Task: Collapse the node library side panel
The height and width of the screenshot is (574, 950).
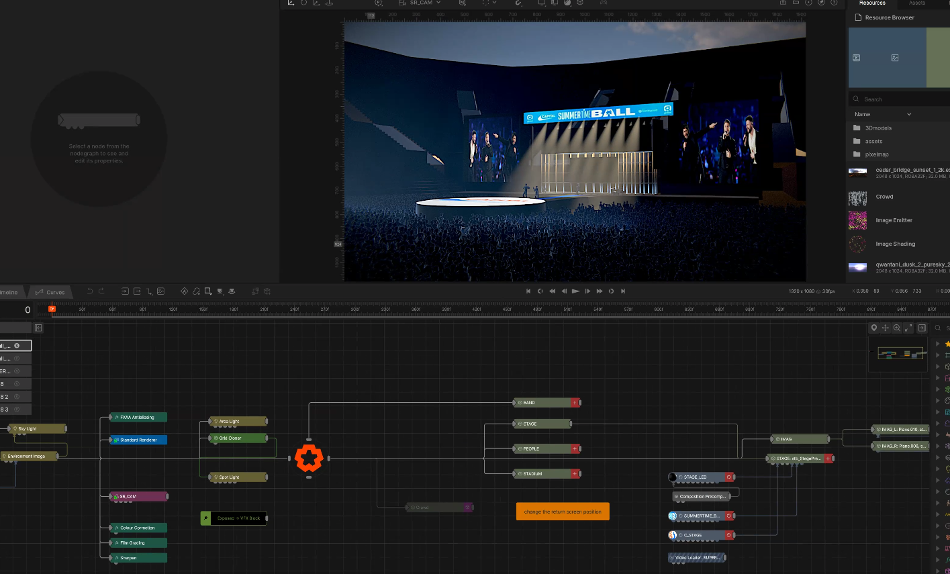Action: pos(922,328)
